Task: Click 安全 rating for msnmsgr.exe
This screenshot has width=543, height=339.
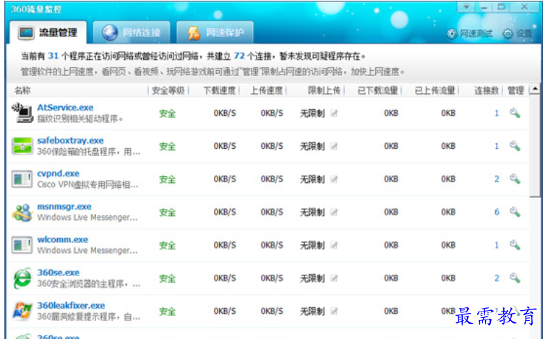Action: click(x=167, y=213)
